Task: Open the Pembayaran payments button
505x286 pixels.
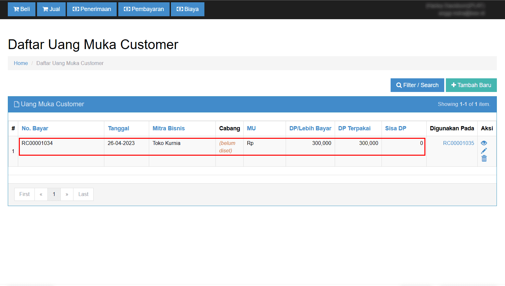Action: [144, 9]
